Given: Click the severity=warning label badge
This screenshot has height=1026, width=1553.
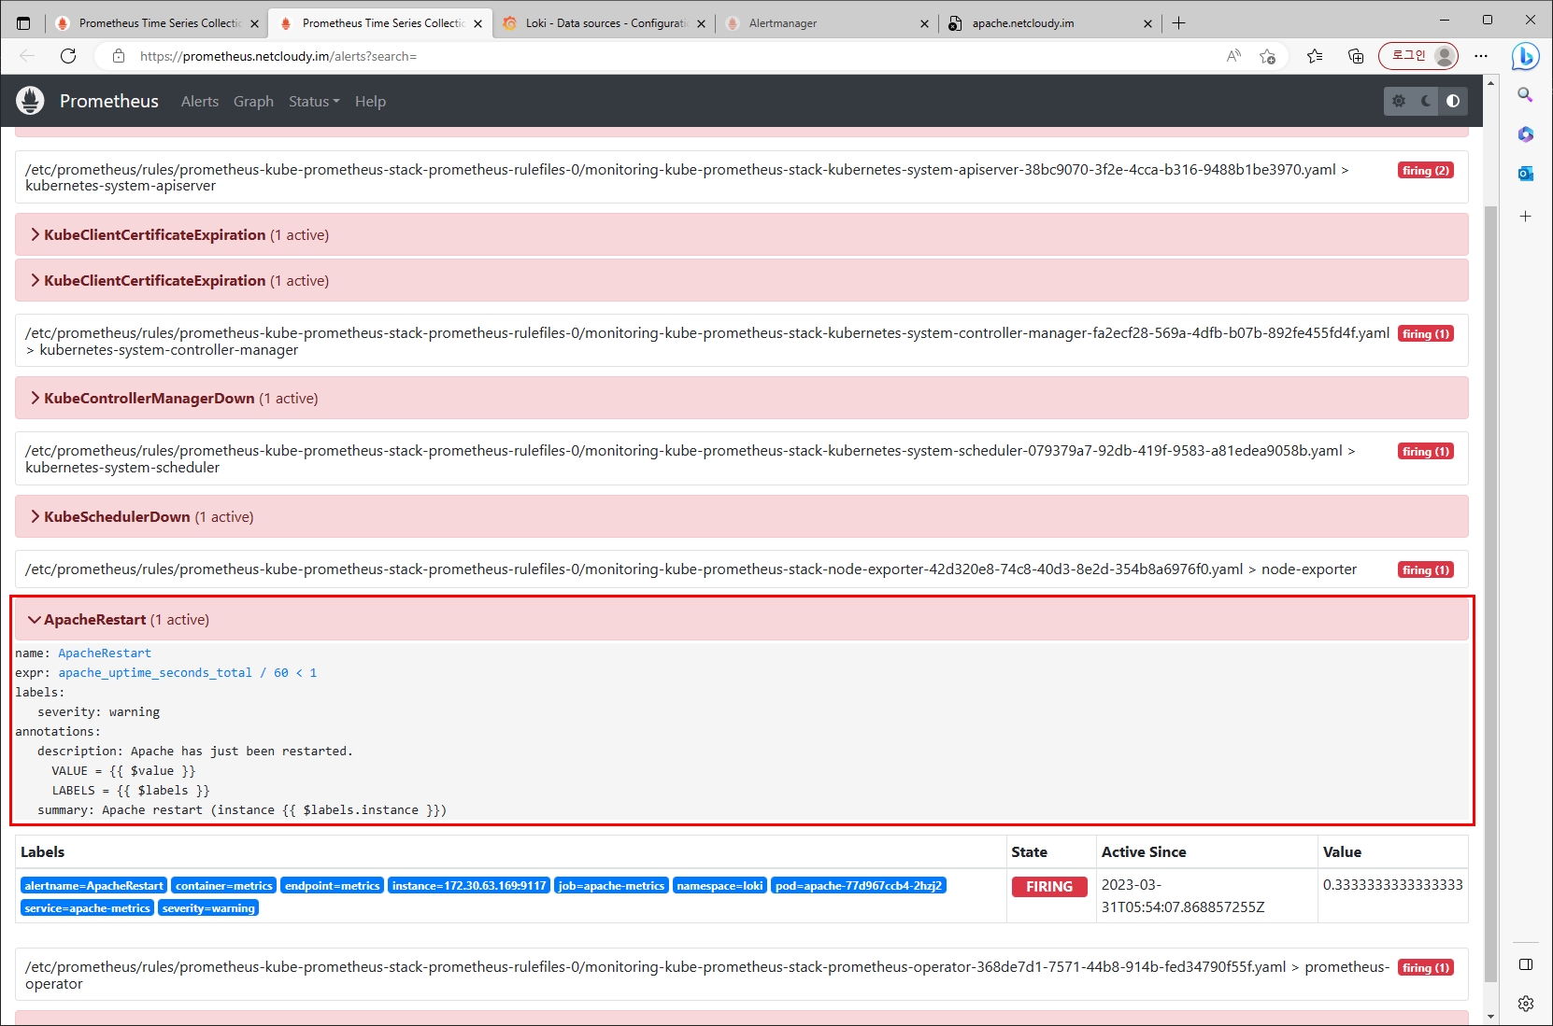Looking at the screenshot, I should click(208, 907).
